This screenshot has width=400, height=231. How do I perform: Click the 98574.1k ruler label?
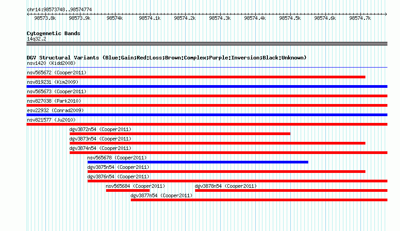[x=150, y=18]
